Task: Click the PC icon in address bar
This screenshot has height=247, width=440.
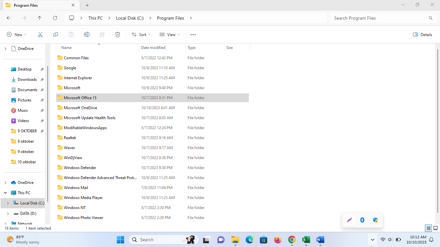Action: click(x=72, y=18)
